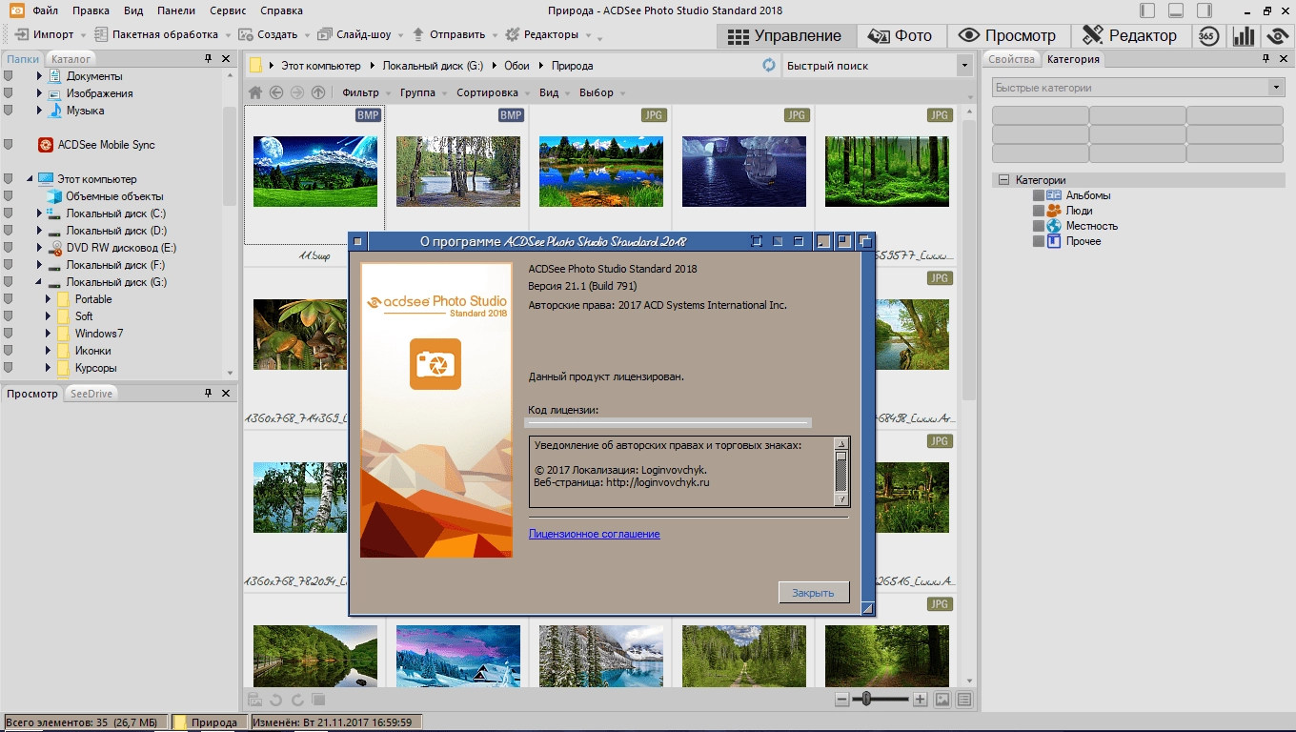1296x732 pixels.
Task: Toggle easy-select marker beside Local disk (C:)
Action: pos(9,213)
